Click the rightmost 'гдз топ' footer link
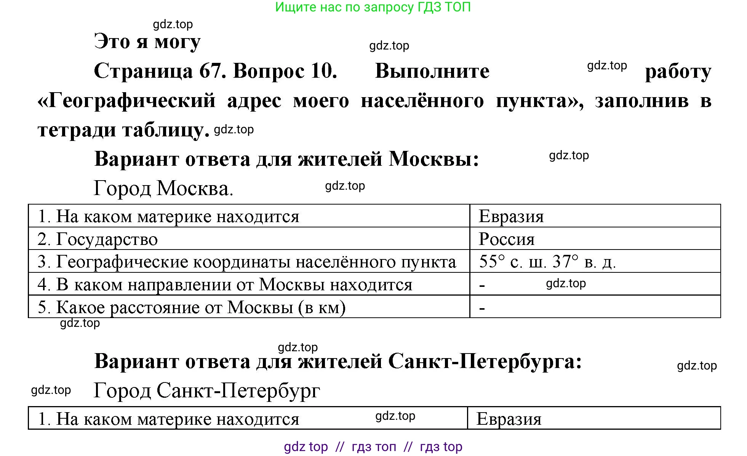The image size is (747, 456). coord(441,446)
